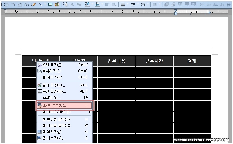
Task: Expand the shadow effect dropdown arrow
Action: (160, 4)
